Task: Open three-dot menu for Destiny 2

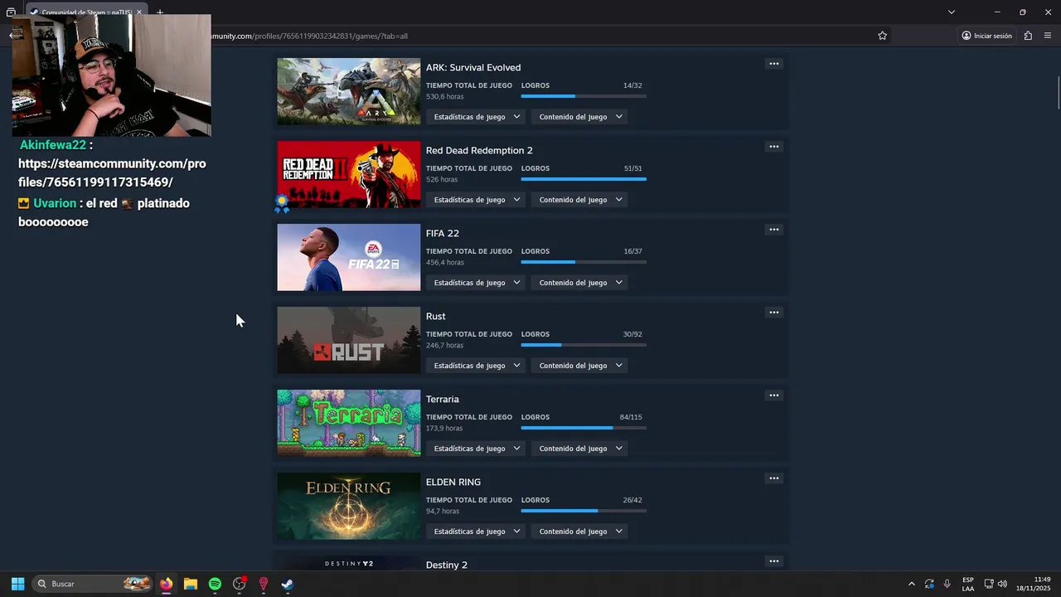Action: click(773, 561)
